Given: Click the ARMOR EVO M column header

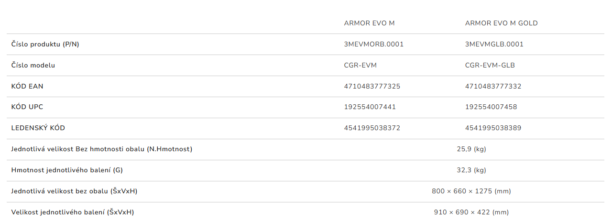Looking at the screenshot, I should tap(369, 23).
